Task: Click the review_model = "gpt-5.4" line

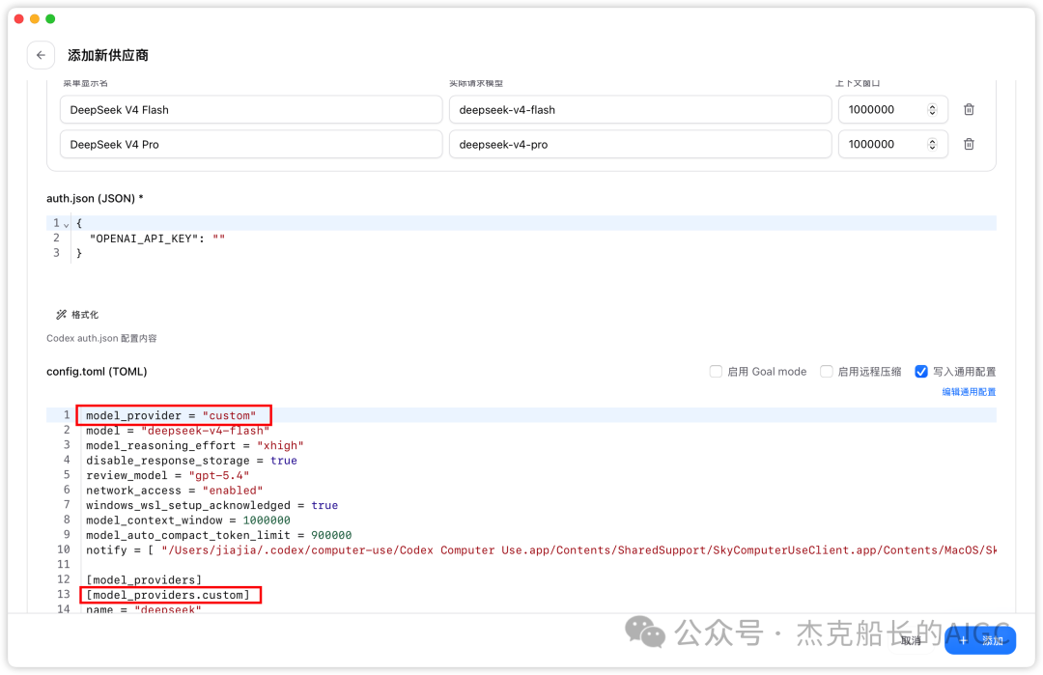Action: coord(168,475)
